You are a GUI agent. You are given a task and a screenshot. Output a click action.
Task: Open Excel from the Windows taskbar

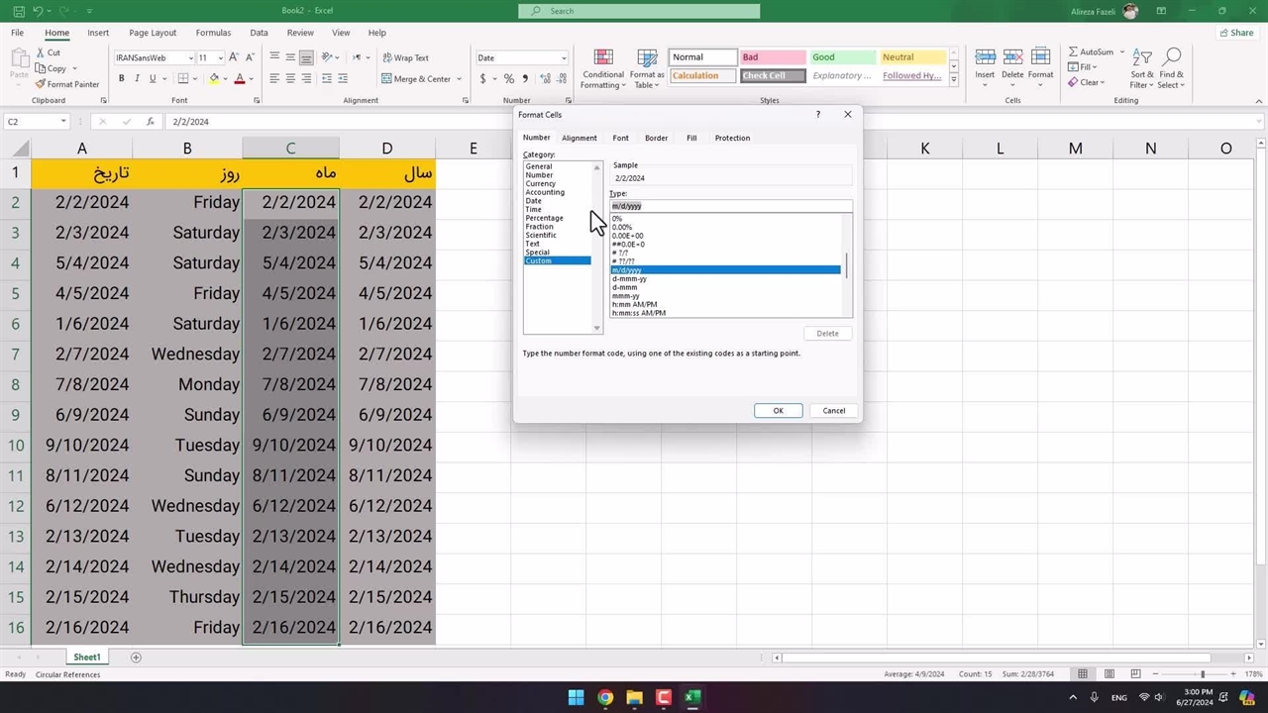click(692, 697)
